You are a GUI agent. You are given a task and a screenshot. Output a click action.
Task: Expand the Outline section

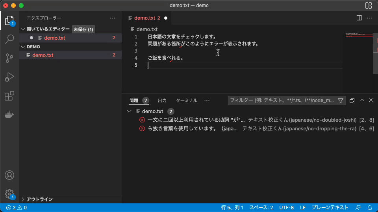tap(23, 199)
